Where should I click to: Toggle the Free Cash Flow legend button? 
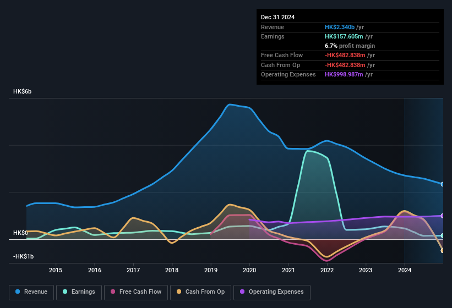pos(136,292)
